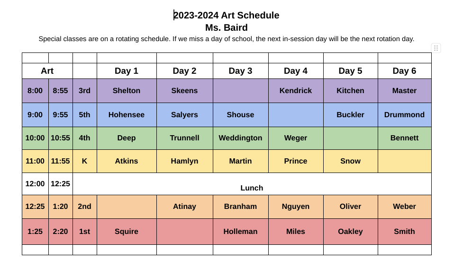Image resolution: width=454 pixels, height=268 pixels.
Task: Click the 'Nguyen' cell in 2nd grade row
Action: pyautogui.click(x=296, y=207)
